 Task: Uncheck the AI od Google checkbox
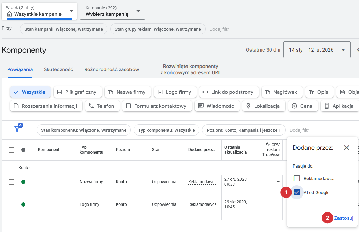[297, 192]
